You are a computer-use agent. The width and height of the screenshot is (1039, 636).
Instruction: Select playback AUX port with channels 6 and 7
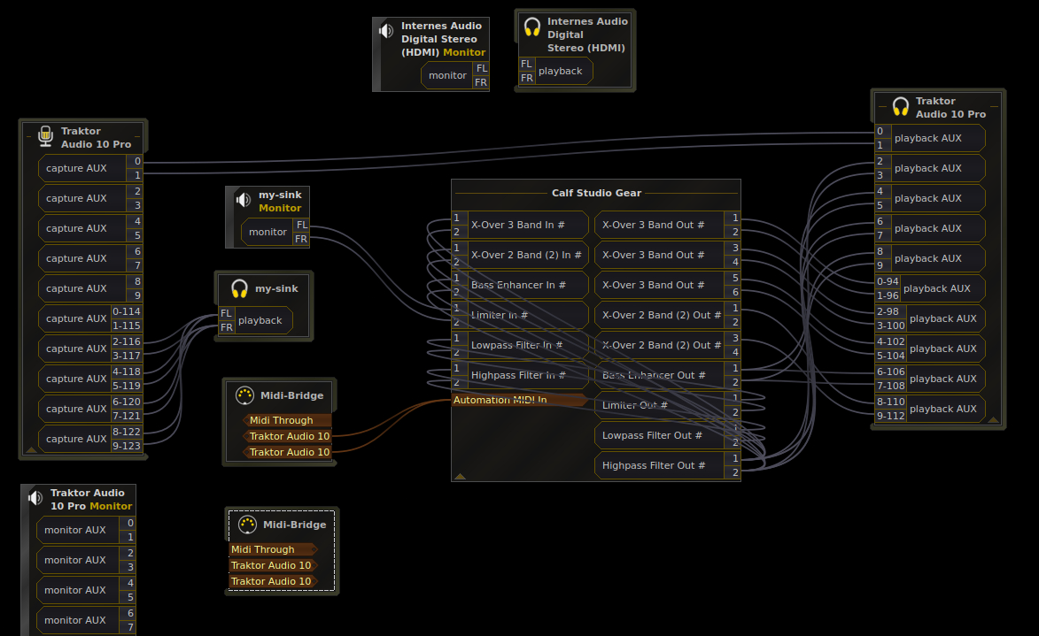930,228
